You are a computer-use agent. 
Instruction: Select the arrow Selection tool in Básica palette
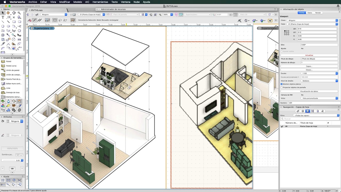pyautogui.click(x=3, y=13)
